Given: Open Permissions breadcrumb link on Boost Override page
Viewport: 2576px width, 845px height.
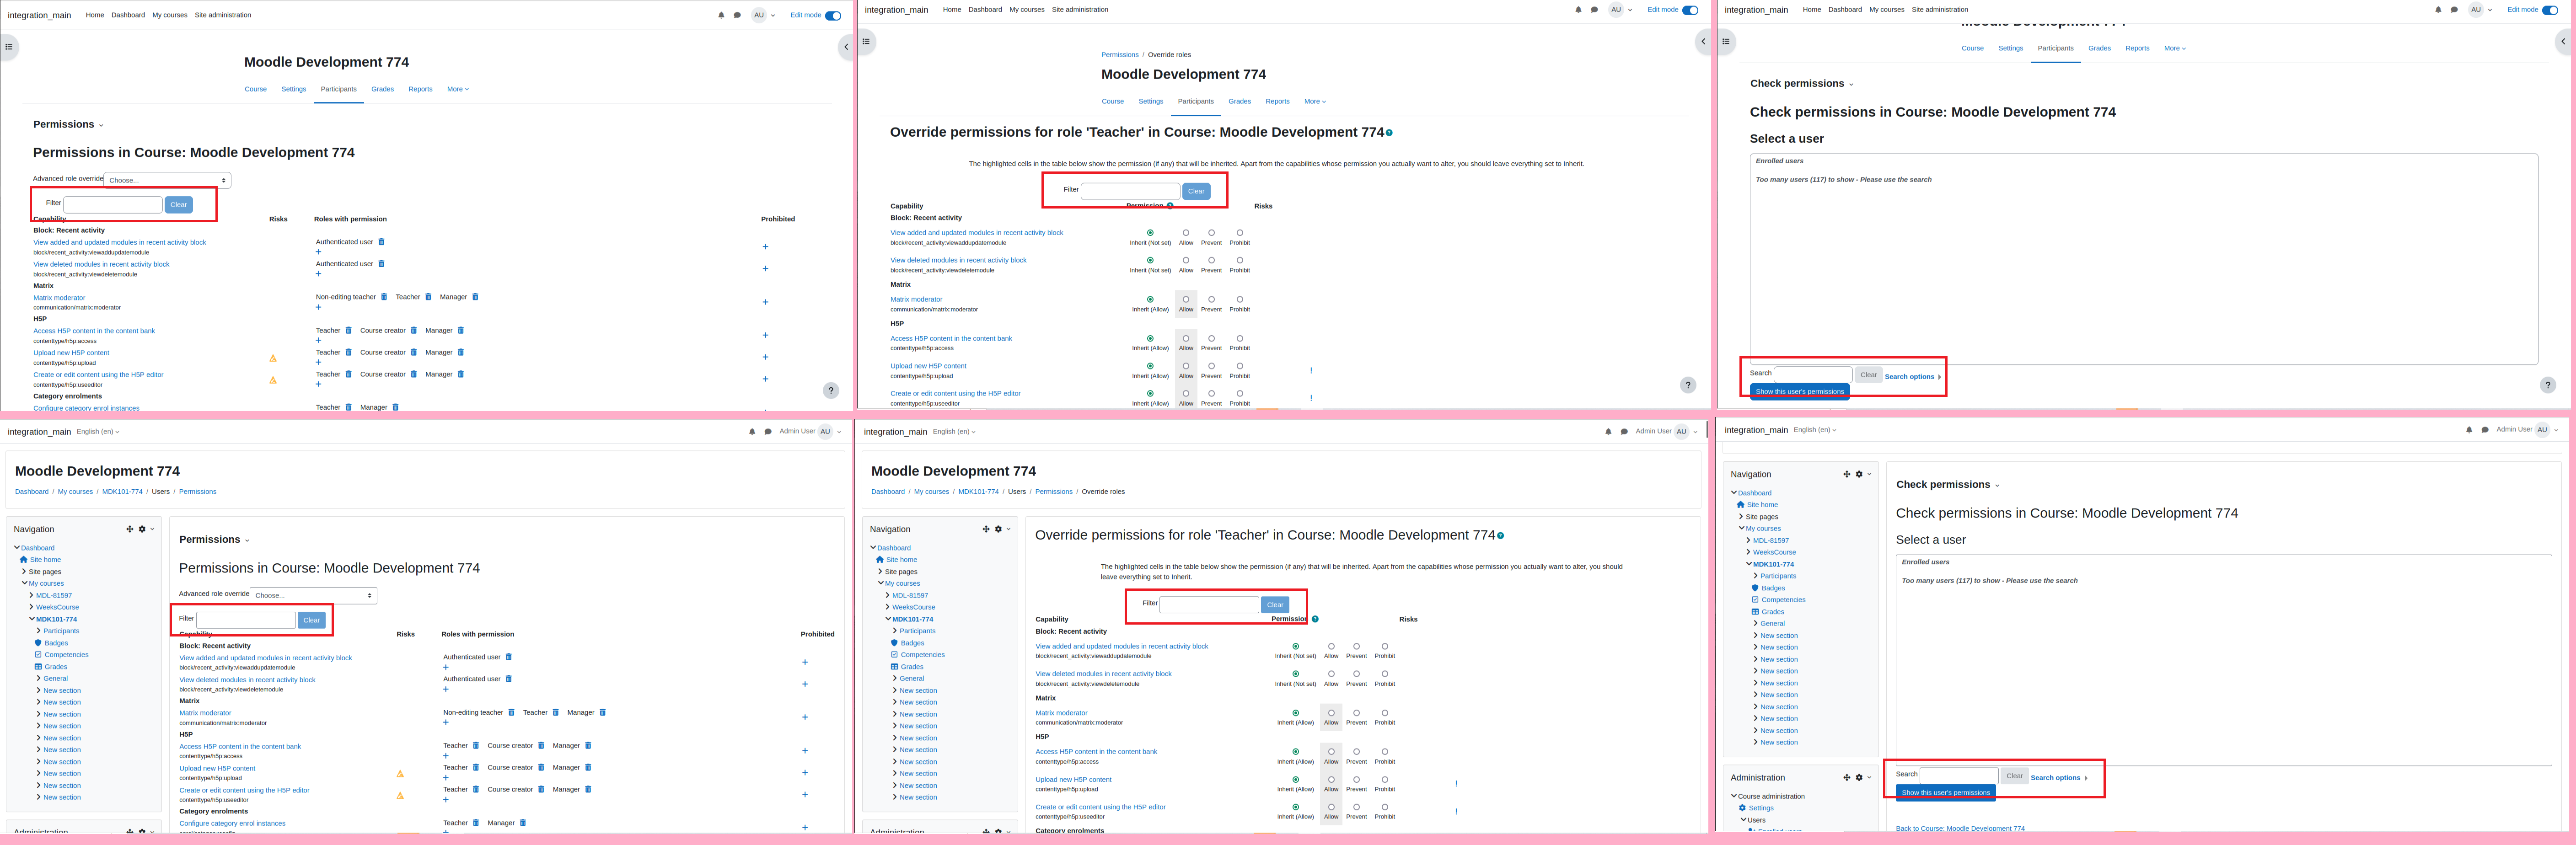Looking at the screenshot, I should (x=1119, y=55).
